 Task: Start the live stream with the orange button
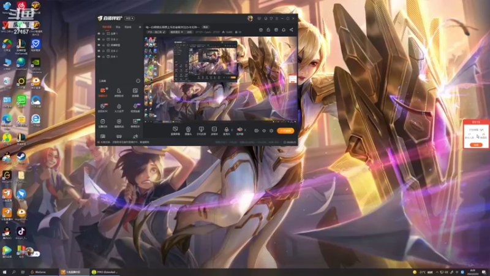point(285,131)
